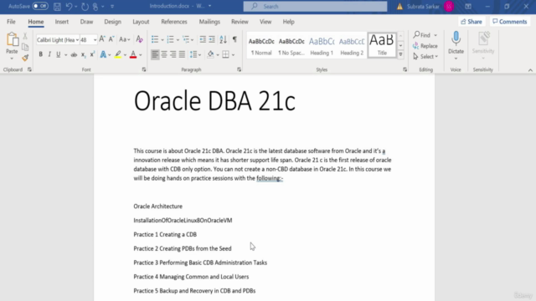The height and width of the screenshot is (301, 536).
Task: Justify the paragraph text
Action: point(182,54)
